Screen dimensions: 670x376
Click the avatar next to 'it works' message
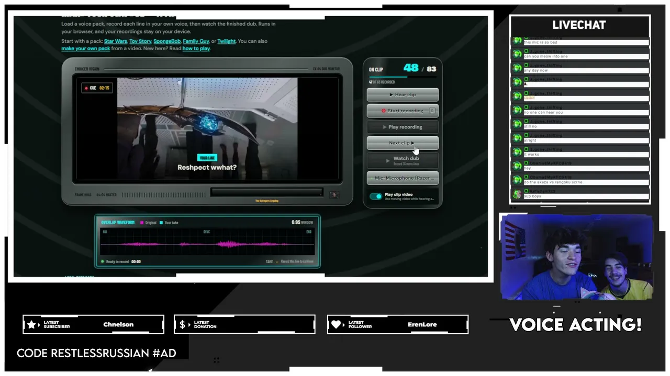pos(517,152)
